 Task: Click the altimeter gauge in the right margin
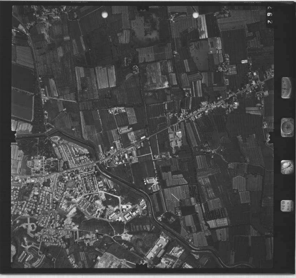(286, 88)
